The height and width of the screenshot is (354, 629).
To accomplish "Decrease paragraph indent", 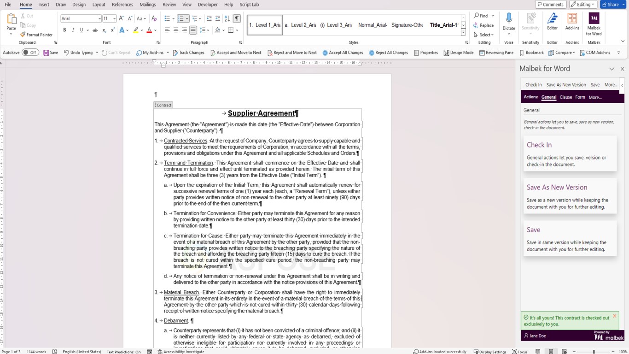I will 209,18.
